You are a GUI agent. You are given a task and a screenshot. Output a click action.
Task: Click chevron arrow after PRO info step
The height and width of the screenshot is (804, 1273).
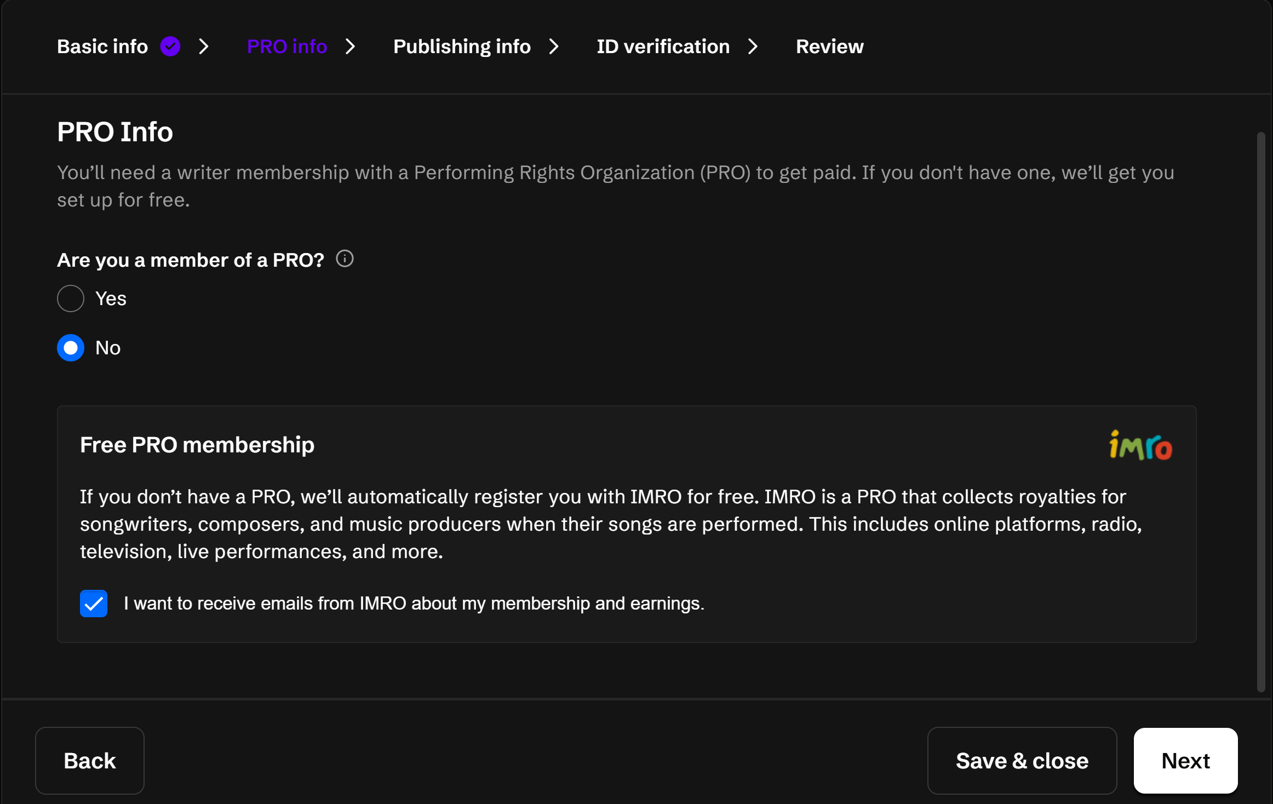pyautogui.click(x=351, y=47)
